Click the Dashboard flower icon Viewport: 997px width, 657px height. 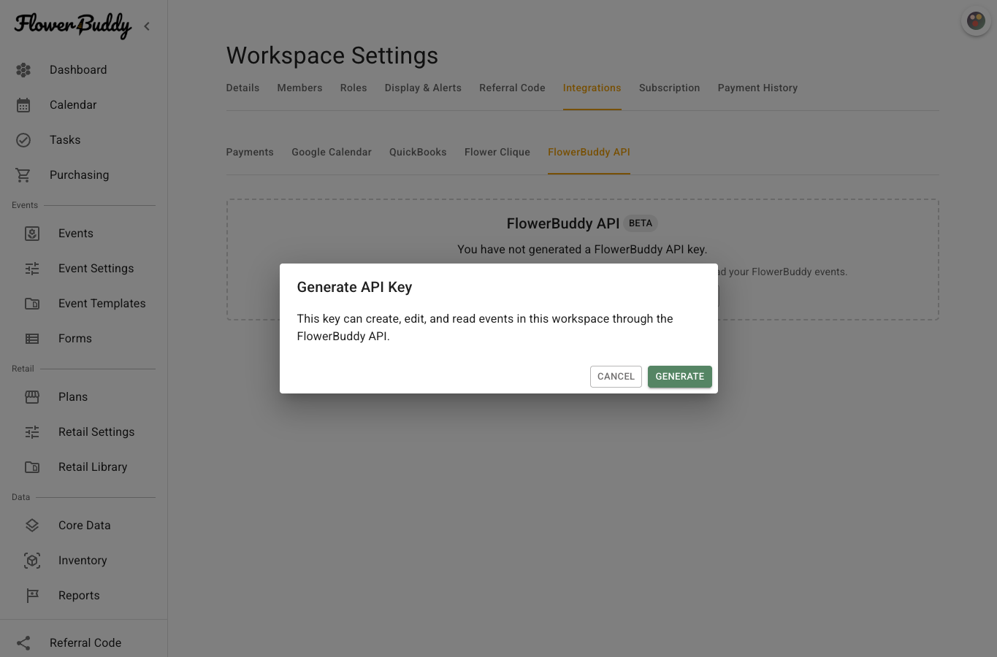coord(23,70)
